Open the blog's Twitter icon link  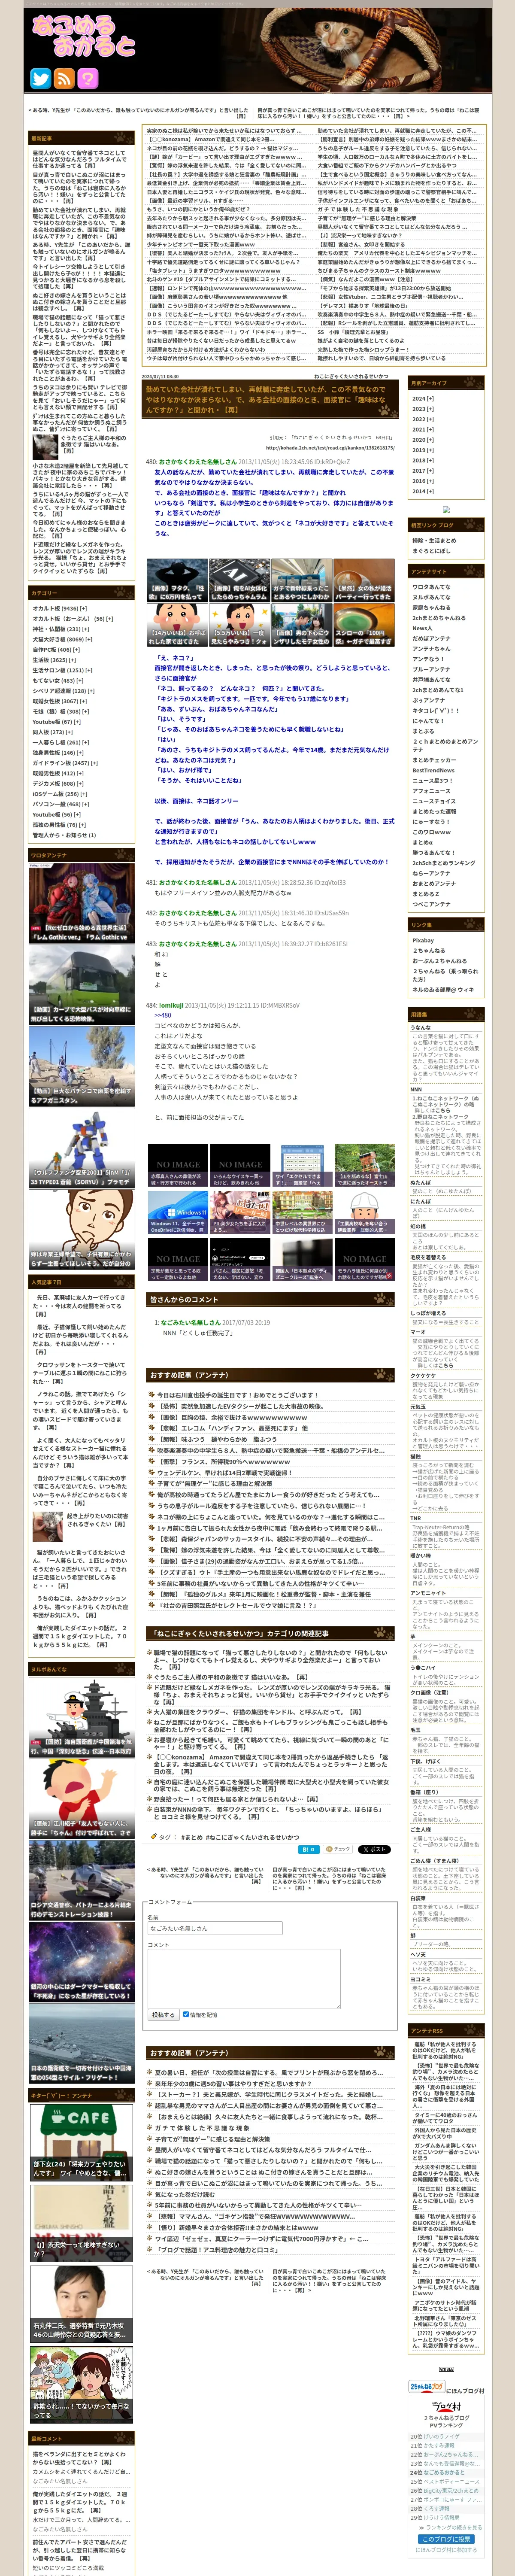40,78
